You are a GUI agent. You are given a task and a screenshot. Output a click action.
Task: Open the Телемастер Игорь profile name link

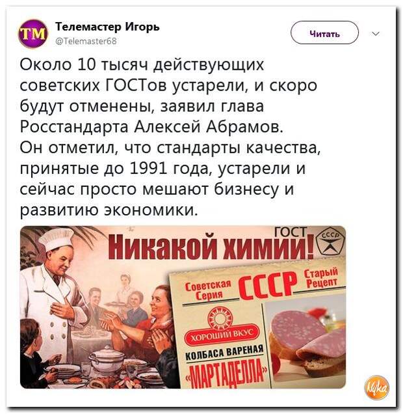(107, 27)
